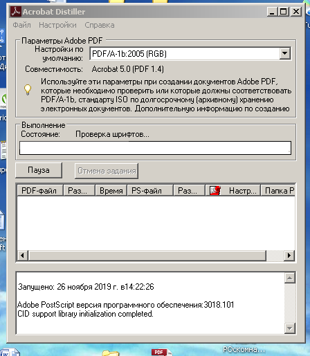Select the PDF/A-1b:2005 (RGB) combo box
The width and height of the screenshot is (310, 356).
click(190, 54)
